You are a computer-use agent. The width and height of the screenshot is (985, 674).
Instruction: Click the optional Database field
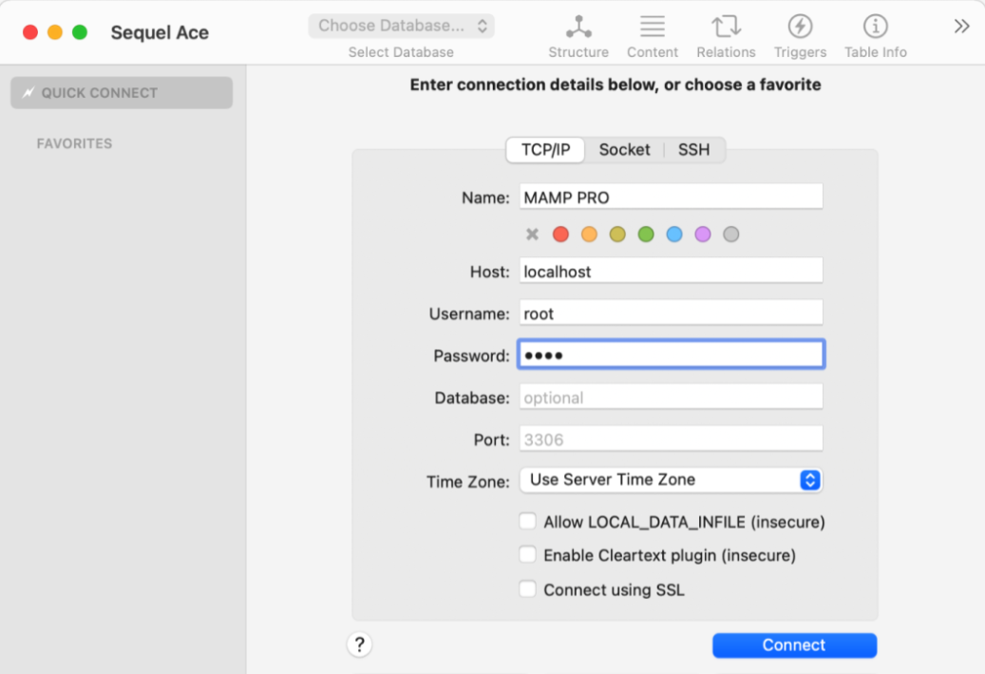[671, 397]
